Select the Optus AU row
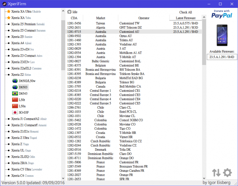Image resolution: width=238 pixels, height=186 pixels. pyautogui.click(x=134, y=36)
